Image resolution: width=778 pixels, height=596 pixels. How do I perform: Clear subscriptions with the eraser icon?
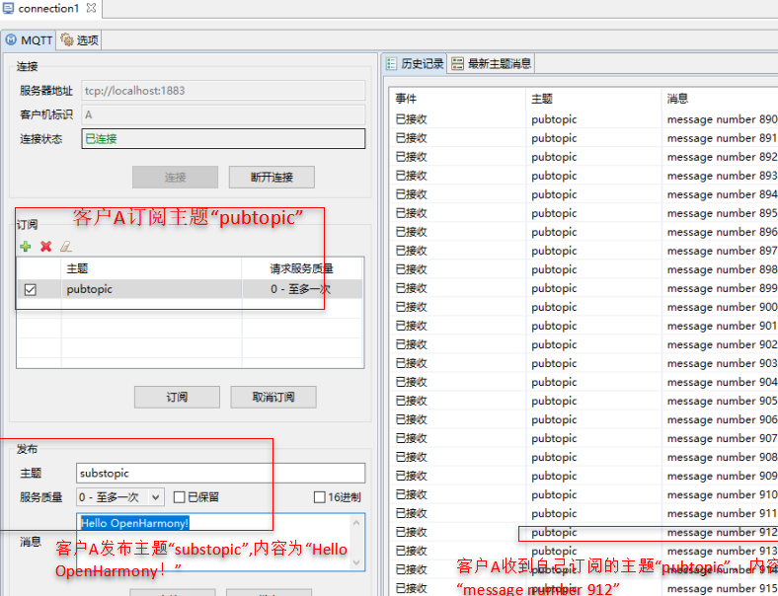(66, 246)
